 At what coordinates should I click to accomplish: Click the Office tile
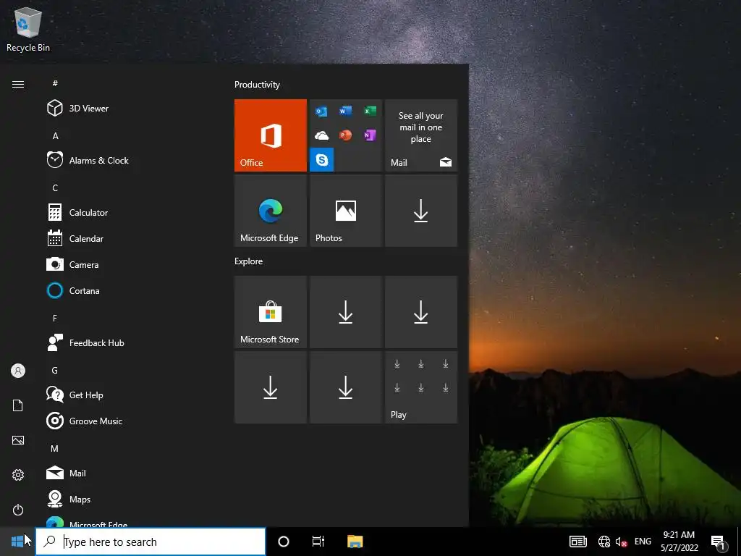pyautogui.click(x=271, y=135)
